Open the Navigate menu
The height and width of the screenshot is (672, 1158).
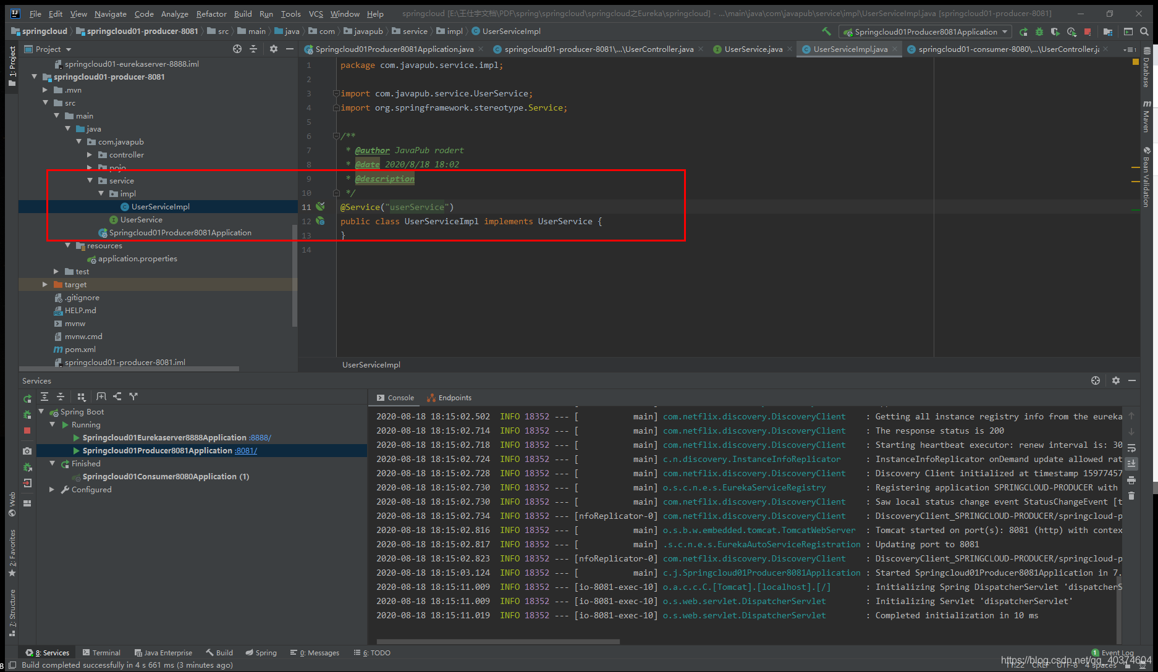(111, 14)
